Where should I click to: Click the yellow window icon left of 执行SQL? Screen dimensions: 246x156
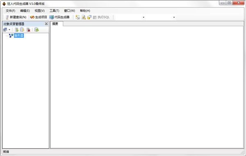pyautogui.click(x=89, y=17)
